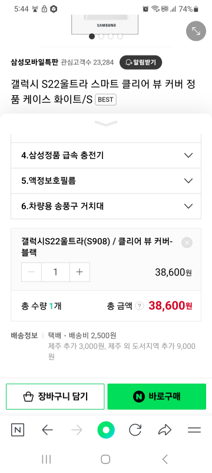Viewport: 212px width, 473px height.
Task: Expand 4.삼성정품 급속 충전기 option
Action: (106, 155)
